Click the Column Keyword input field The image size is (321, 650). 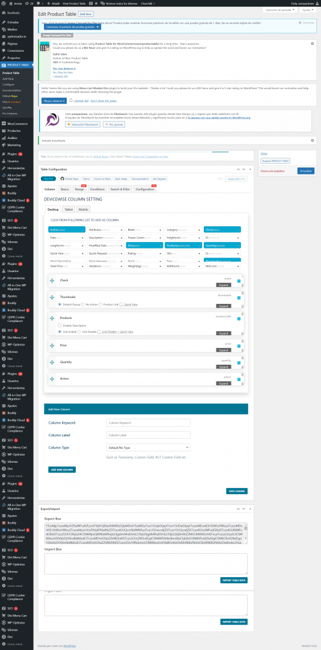(x=148, y=423)
